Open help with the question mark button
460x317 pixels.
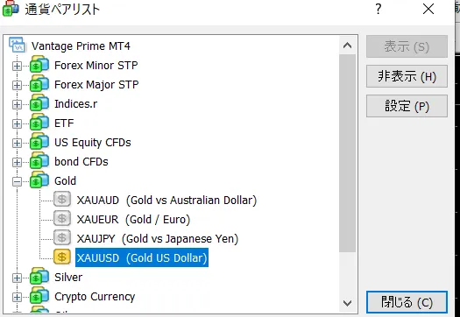click(x=379, y=9)
